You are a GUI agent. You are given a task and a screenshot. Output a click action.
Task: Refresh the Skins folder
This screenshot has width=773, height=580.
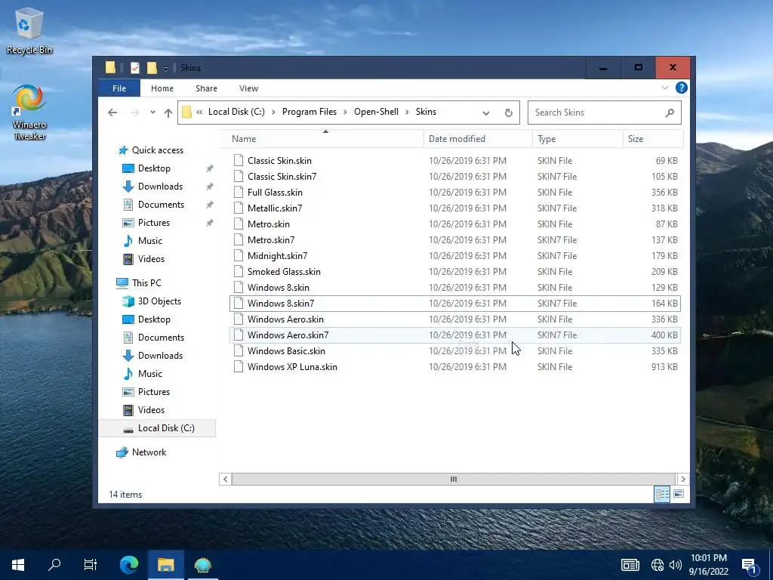(509, 113)
